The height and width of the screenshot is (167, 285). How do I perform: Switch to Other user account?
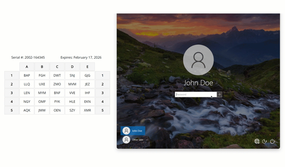137,140
